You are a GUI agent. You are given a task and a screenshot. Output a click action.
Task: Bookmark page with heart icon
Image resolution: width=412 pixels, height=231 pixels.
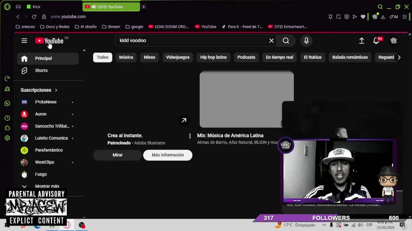coord(363,17)
